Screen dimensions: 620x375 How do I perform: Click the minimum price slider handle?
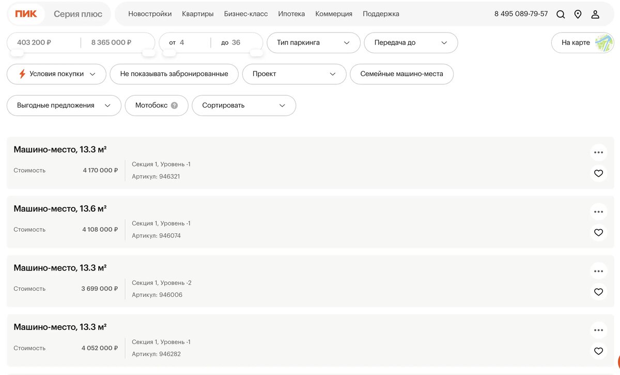(x=17, y=53)
